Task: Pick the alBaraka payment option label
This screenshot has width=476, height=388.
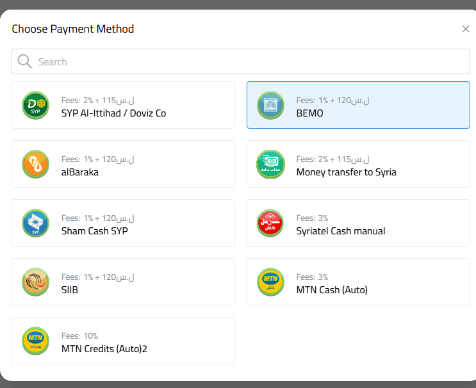Action: [x=80, y=172]
